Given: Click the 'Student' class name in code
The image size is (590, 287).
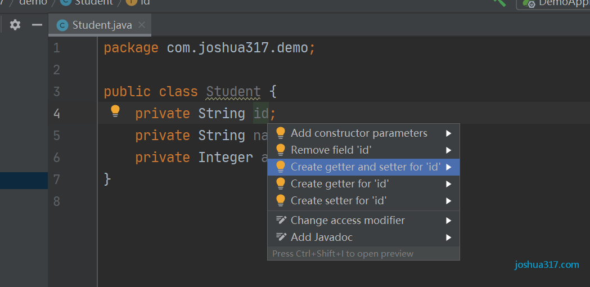Looking at the screenshot, I should click(x=233, y=92).
